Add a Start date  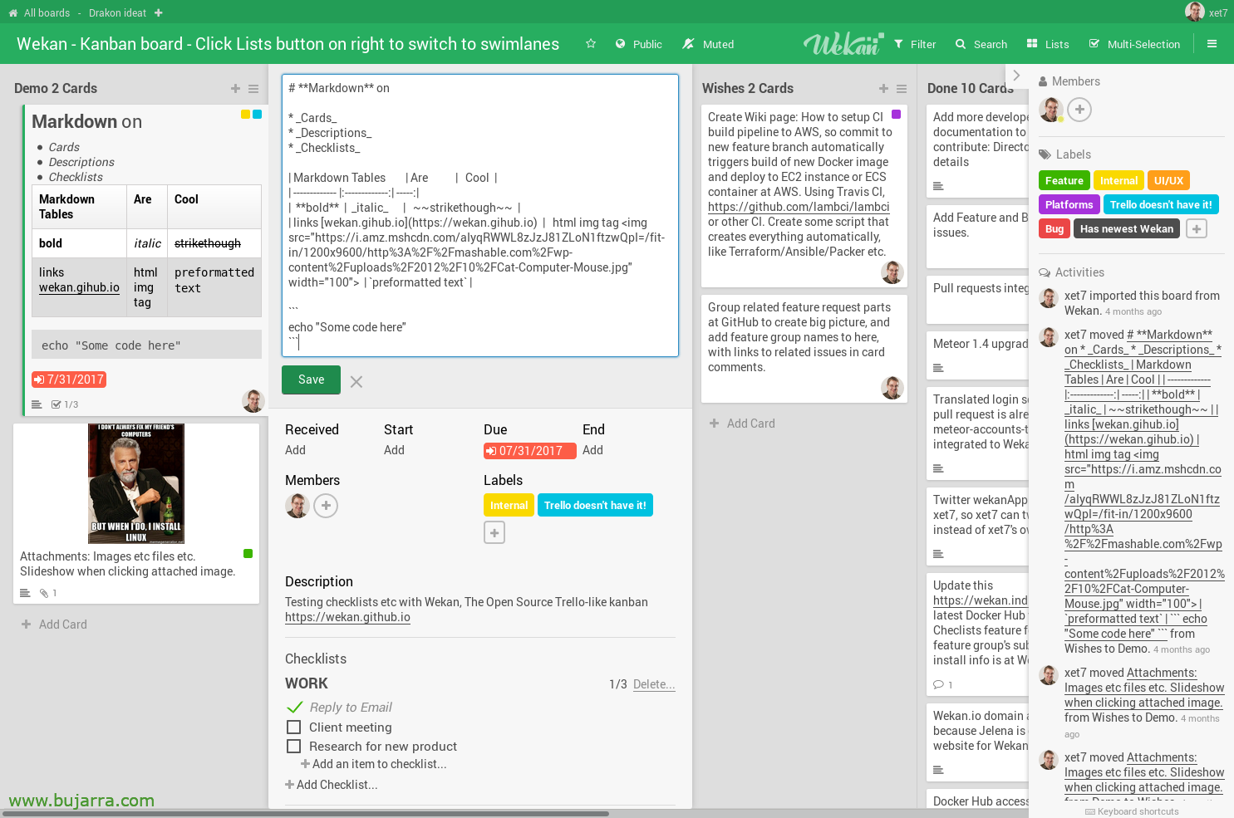(x=394, y=450)
